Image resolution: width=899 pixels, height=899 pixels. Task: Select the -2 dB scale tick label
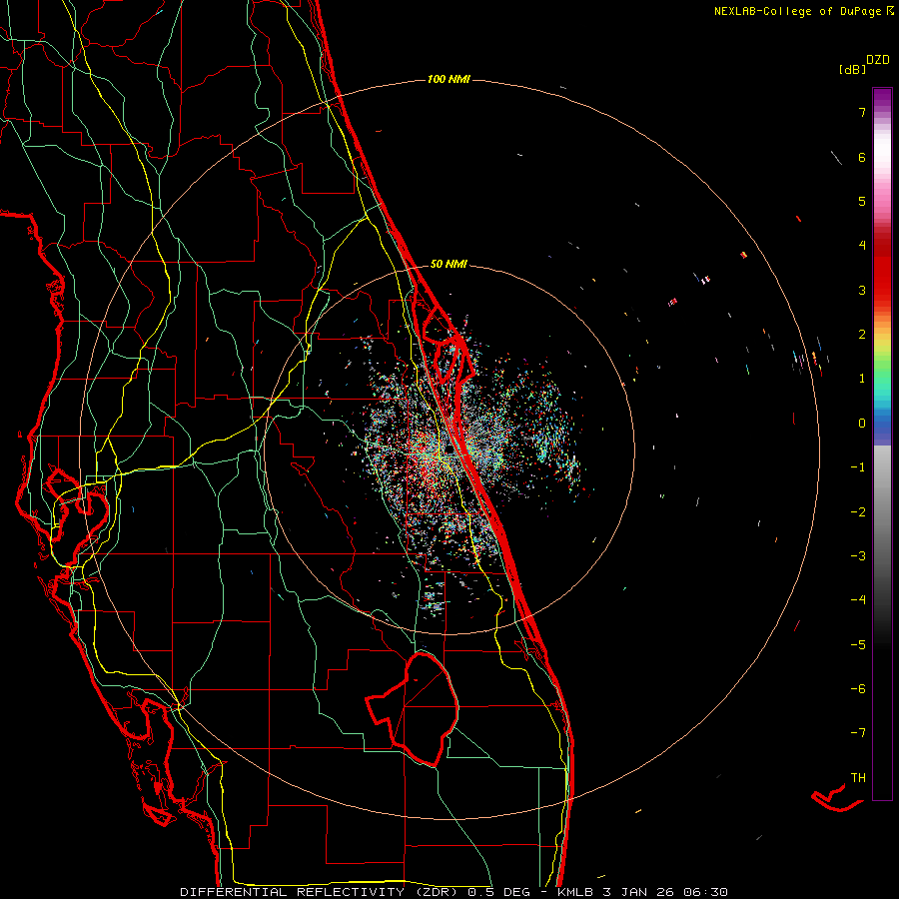(x=858, y=511)
